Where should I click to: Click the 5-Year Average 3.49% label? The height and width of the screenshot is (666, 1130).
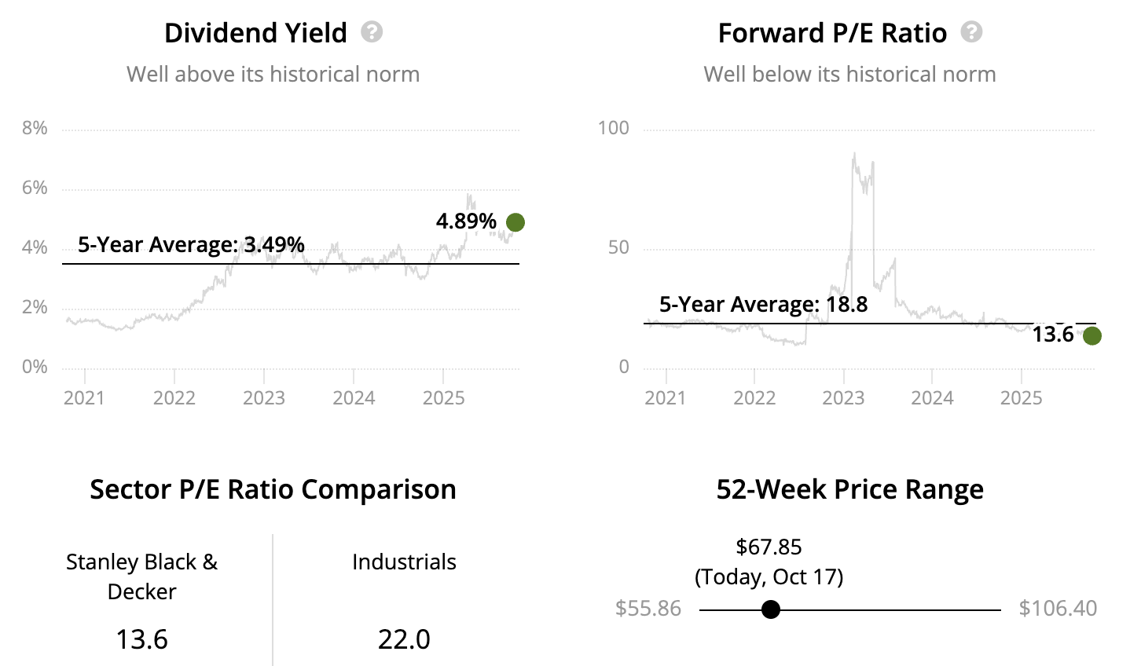click(191, 245)
